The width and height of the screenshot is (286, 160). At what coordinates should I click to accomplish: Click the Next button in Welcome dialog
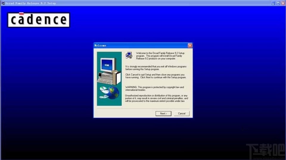point(163,114)
